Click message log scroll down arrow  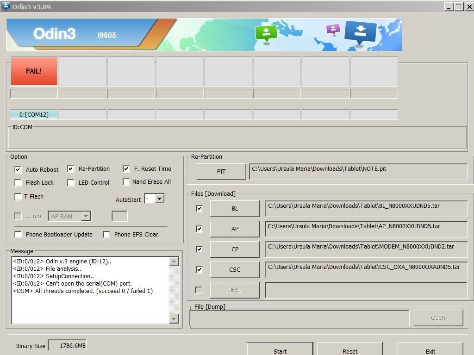pos(174,318)
